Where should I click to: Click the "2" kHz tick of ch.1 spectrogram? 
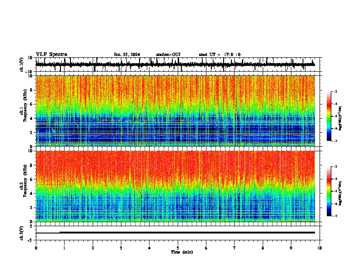(x=32, y=133)
